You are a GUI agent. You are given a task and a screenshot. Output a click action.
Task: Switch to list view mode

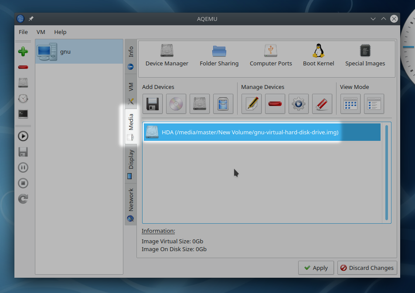point(374,104)
